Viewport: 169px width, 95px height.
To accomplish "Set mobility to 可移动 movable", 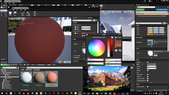I will point(162,34).
